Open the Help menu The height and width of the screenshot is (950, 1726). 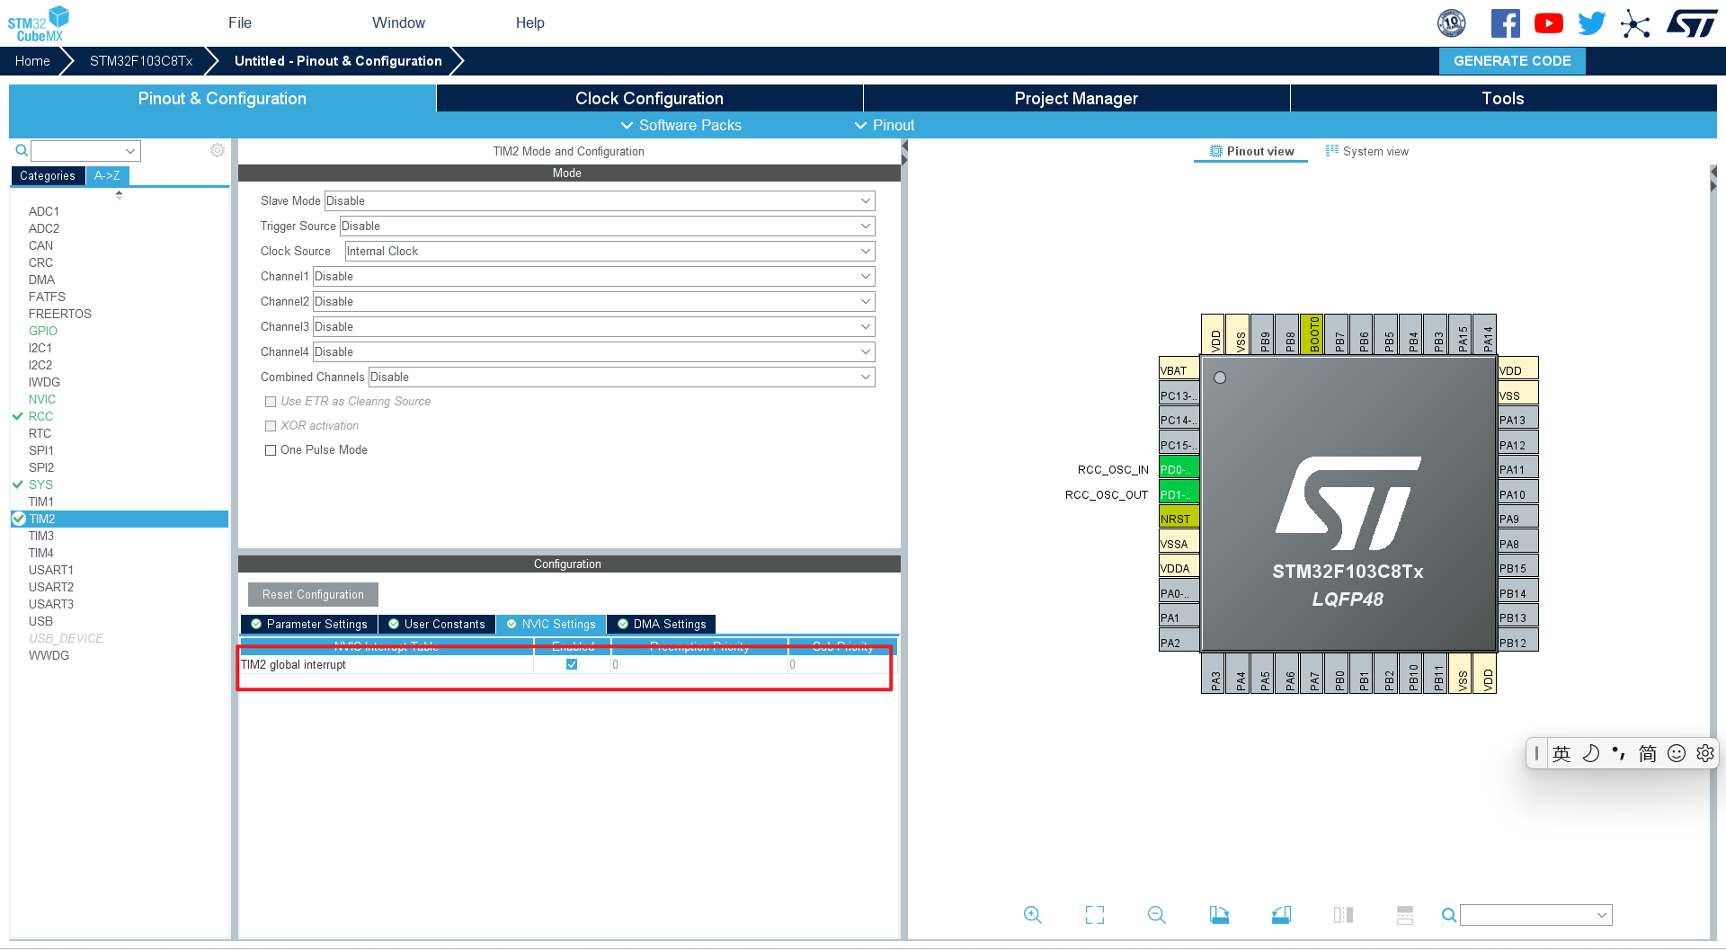[x=529, y=22]
